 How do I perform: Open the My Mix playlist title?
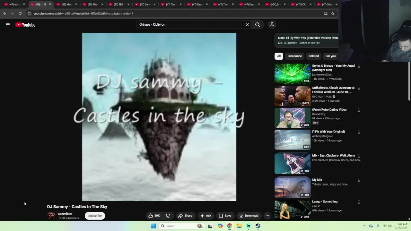(x=317, y=180)
